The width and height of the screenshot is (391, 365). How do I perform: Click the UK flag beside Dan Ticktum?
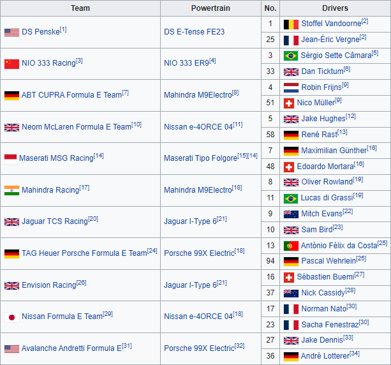tap(291, 72)
